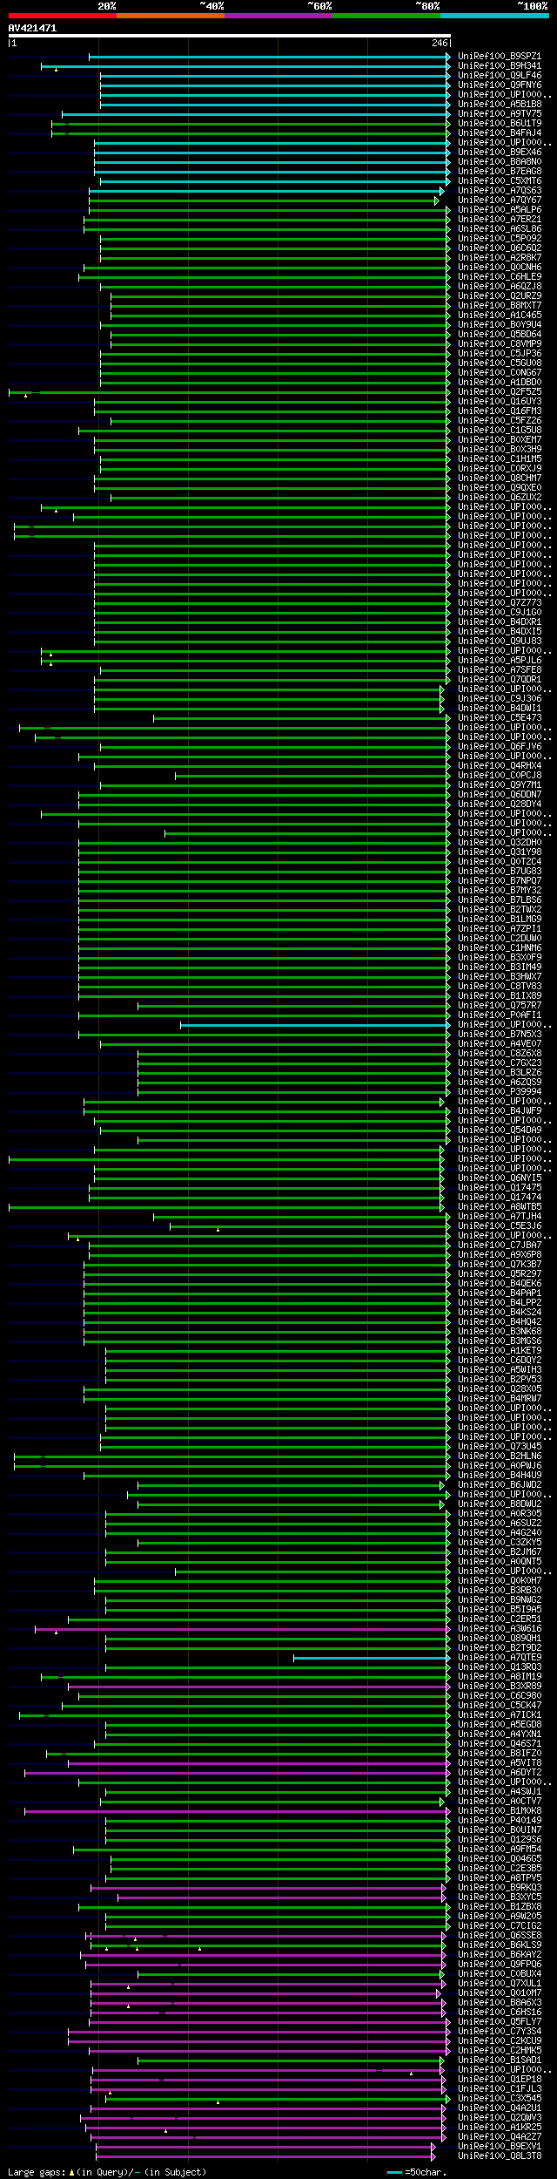Screen dimensions: 557x2179
Task: Click label UniRef100_P40149
Action: (x=500, y=1821)
